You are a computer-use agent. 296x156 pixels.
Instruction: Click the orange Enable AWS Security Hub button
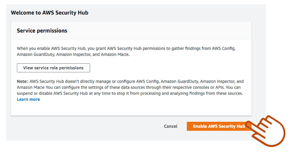click(219, 126)
